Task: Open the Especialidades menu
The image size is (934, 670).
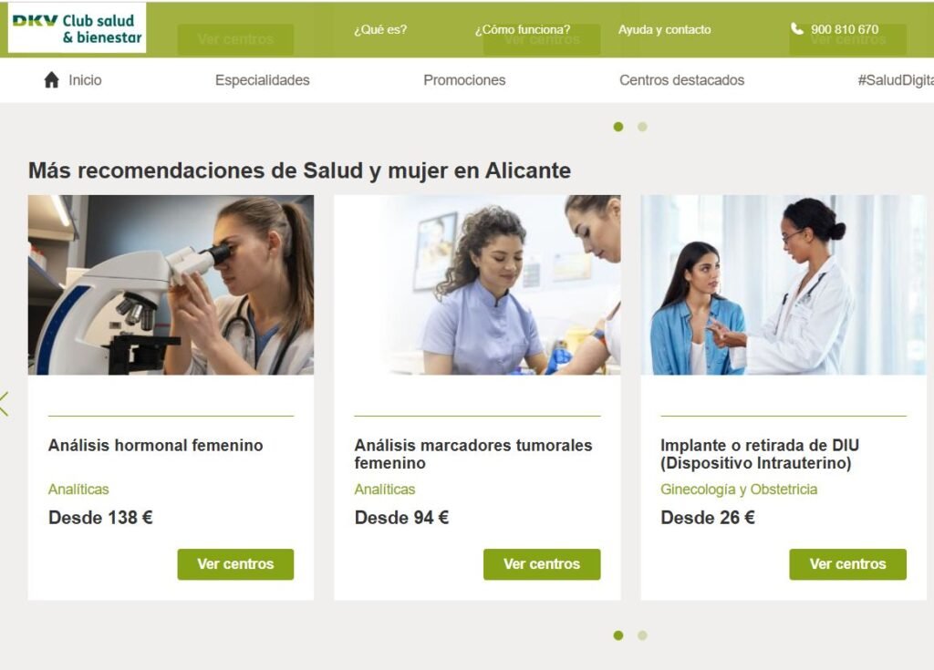Action: pyautogui.click(x=262, y=80)
